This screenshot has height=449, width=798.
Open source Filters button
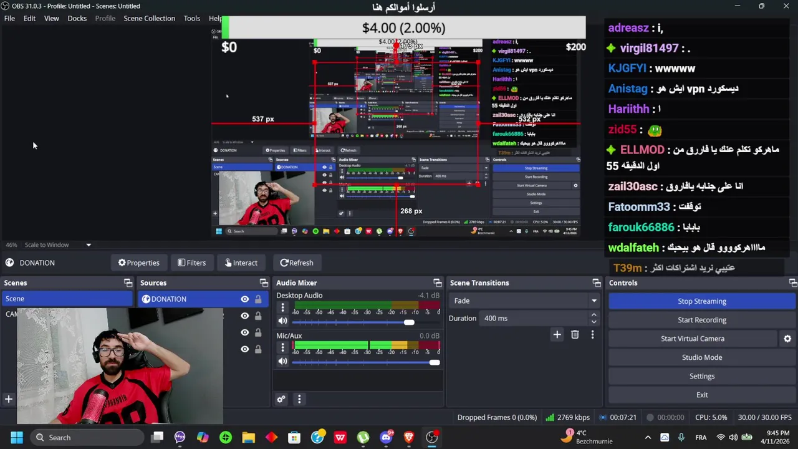(x=191, y=263)
